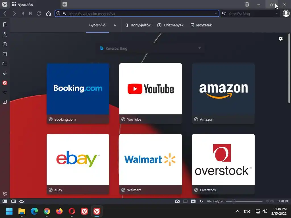Open the Windows Start menu

[9, 211]
